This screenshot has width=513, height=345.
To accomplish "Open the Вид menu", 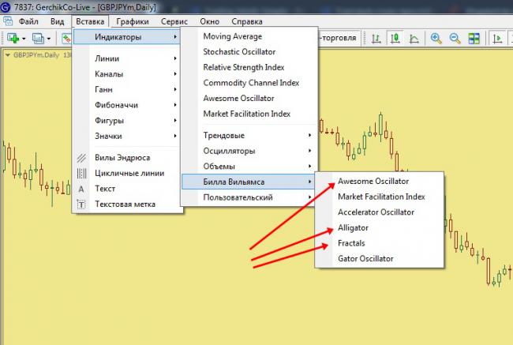I will click(58, 21).
